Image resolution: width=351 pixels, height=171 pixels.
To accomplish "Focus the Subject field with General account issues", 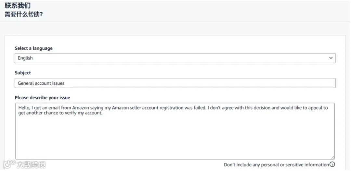I will (x=175, y=83).
